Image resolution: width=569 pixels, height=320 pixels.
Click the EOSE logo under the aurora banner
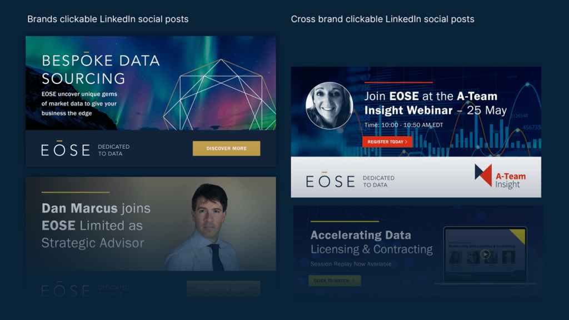click(x=65, y=149)
